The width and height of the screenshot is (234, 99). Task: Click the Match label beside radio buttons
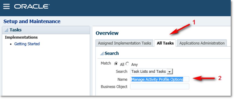tap(106, 63)
